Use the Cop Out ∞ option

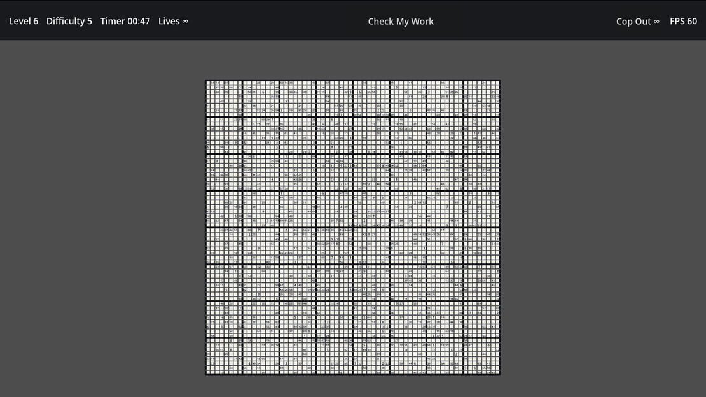click(637, 21)
